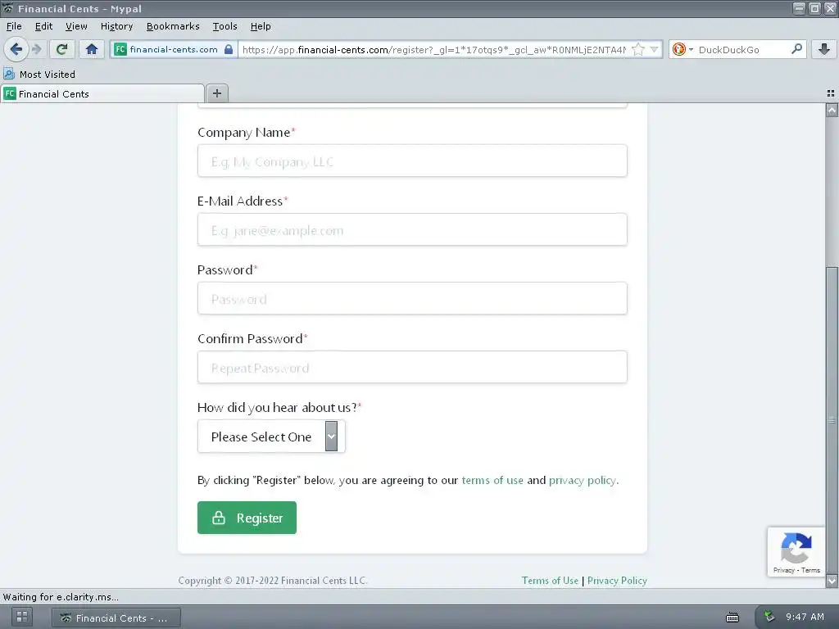Expand the 'Please Select One' dropdown
Viewport: 839px width, 629px height.
pyautogui.click(x=271, y=436)
